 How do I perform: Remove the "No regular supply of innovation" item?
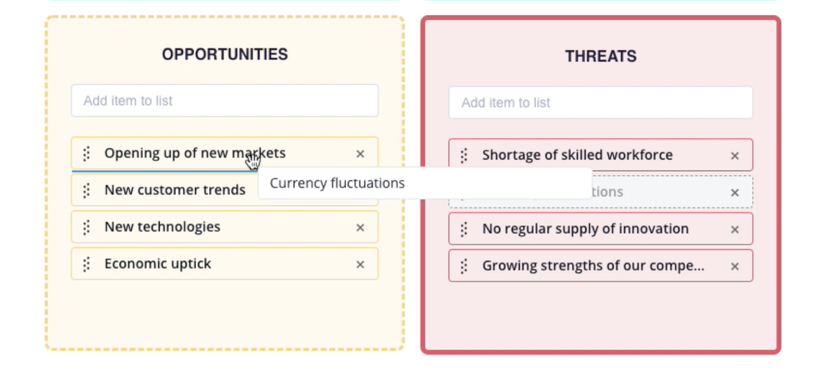pyautogui.click(x=735, y=230)
